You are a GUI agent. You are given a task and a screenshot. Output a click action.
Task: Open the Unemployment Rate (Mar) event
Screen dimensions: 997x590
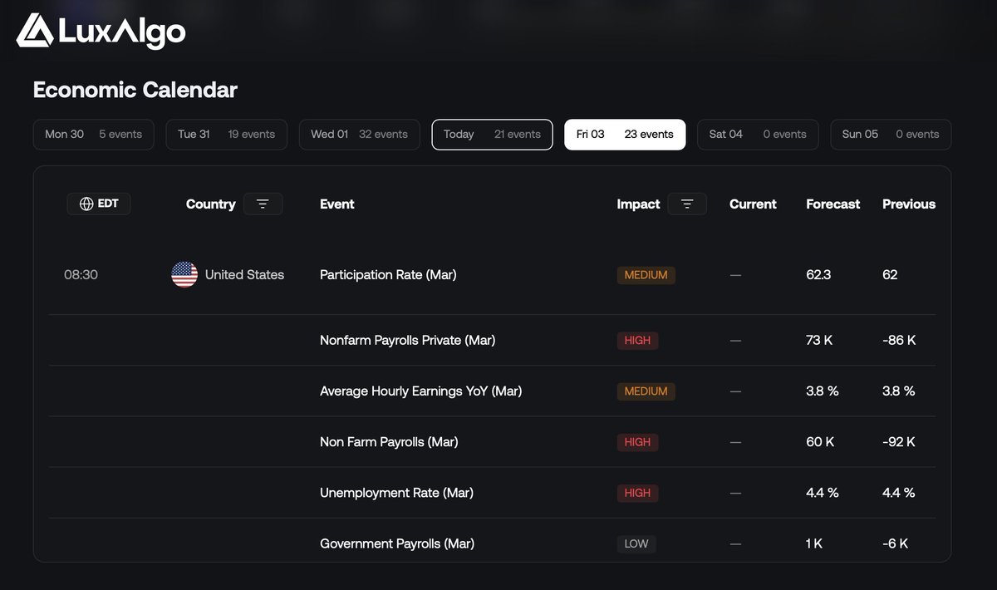(396, 493)
